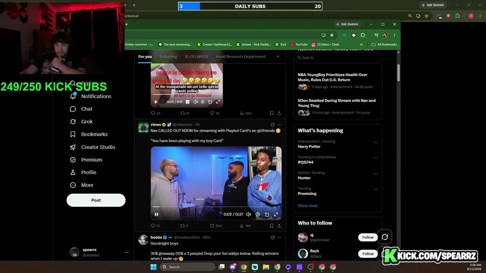Screen dimensions: 486x273
Task: Add a new timeline tab with plus
Action: click(x=278, y=56)
